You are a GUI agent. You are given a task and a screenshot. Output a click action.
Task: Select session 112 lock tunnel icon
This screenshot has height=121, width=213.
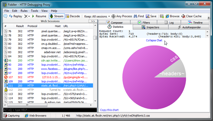(x=6, y=90)
